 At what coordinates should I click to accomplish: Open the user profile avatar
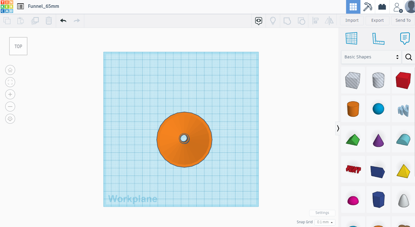click(x=410, y=7)
